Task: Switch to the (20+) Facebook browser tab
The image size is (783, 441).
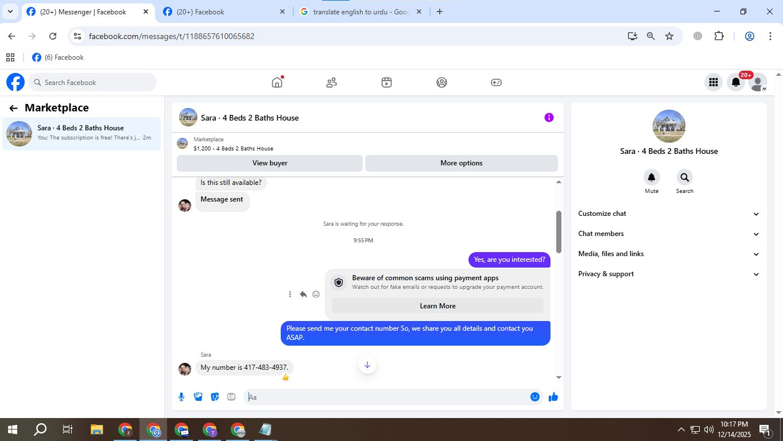Action: tap(224, 11)
